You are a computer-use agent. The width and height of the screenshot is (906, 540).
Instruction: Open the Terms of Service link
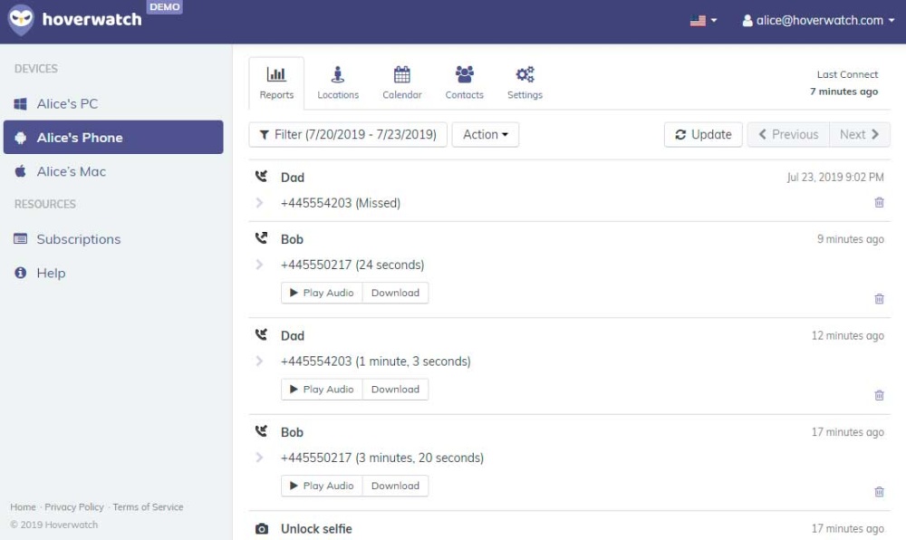click(148, 507)
